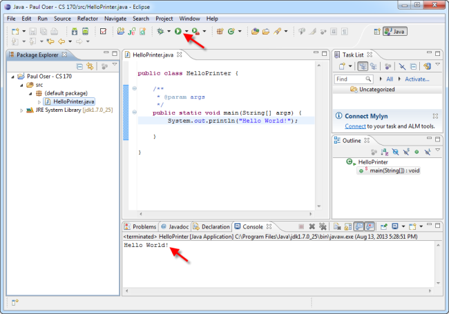Collapse the src folder node
The width and height of the screenshot is (449, 314).
[x=21, y=85]
